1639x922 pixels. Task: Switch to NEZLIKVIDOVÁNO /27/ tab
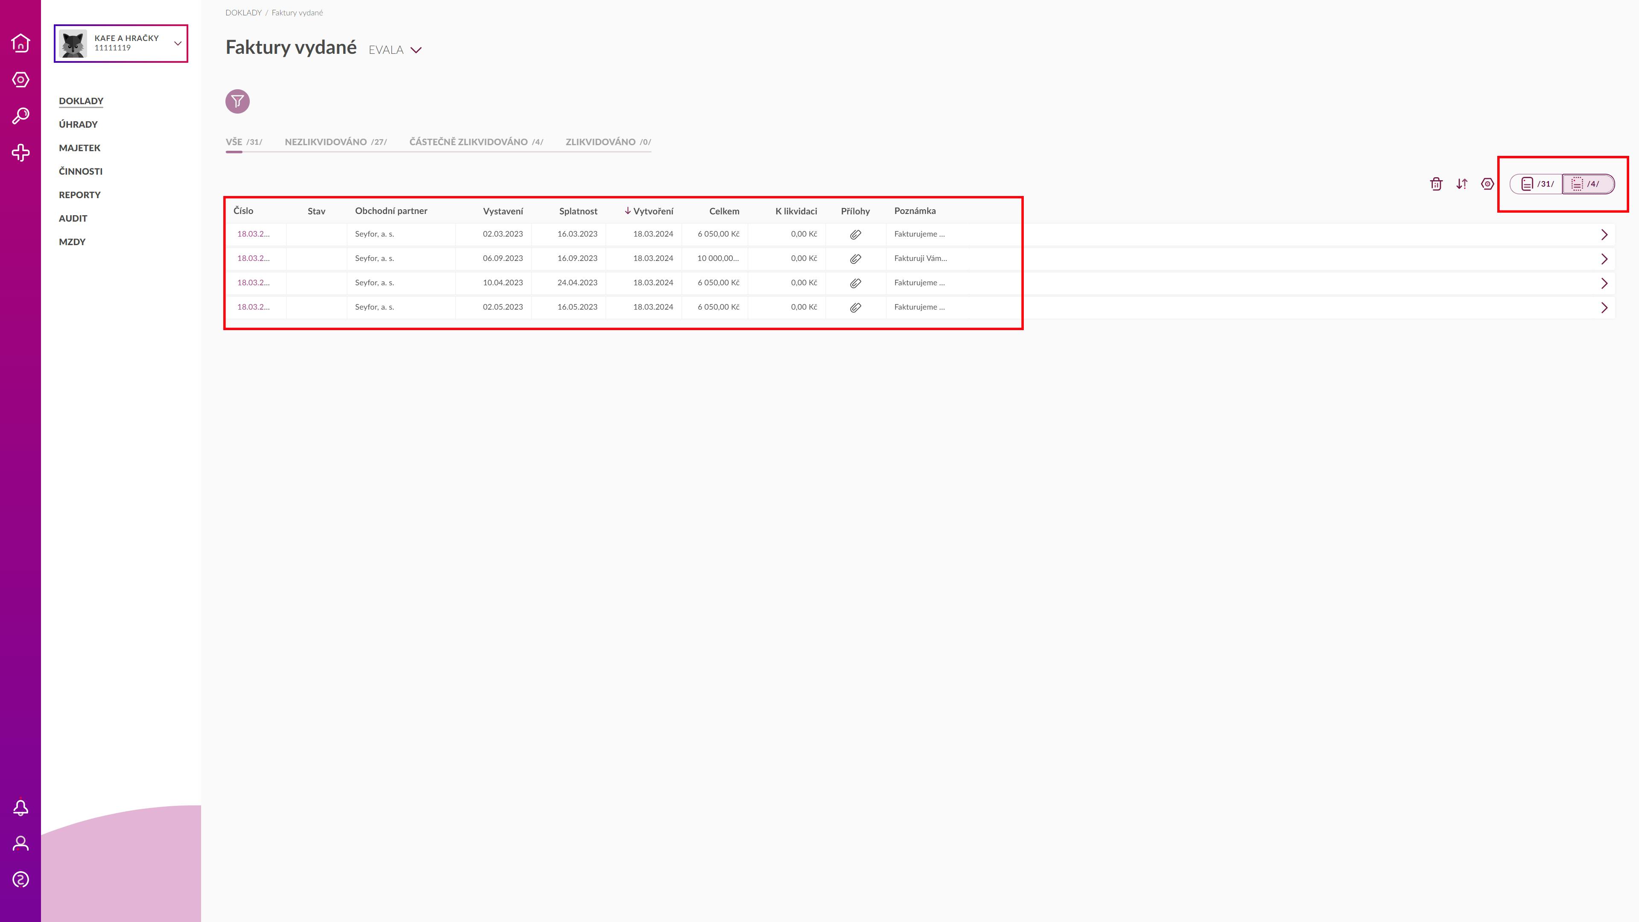point(335,142)
